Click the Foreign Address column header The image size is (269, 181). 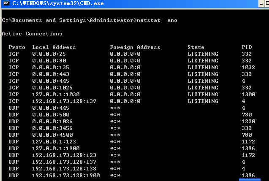135,47
